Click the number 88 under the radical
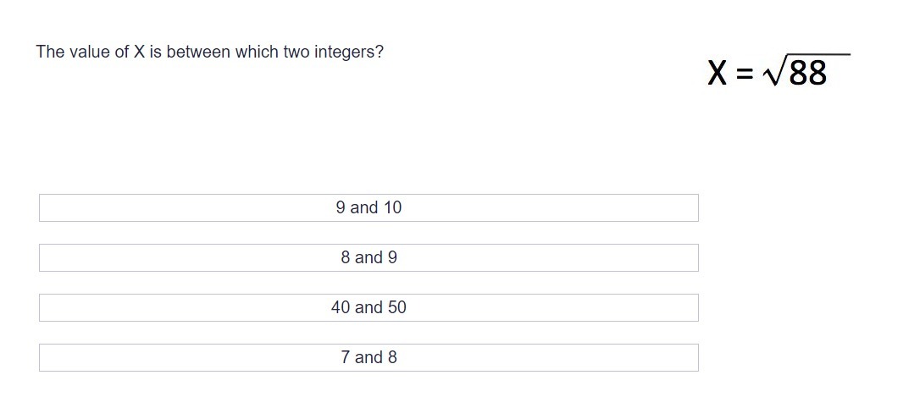The height and width of the screenshot is (397, 920). (x=807, y=74)
